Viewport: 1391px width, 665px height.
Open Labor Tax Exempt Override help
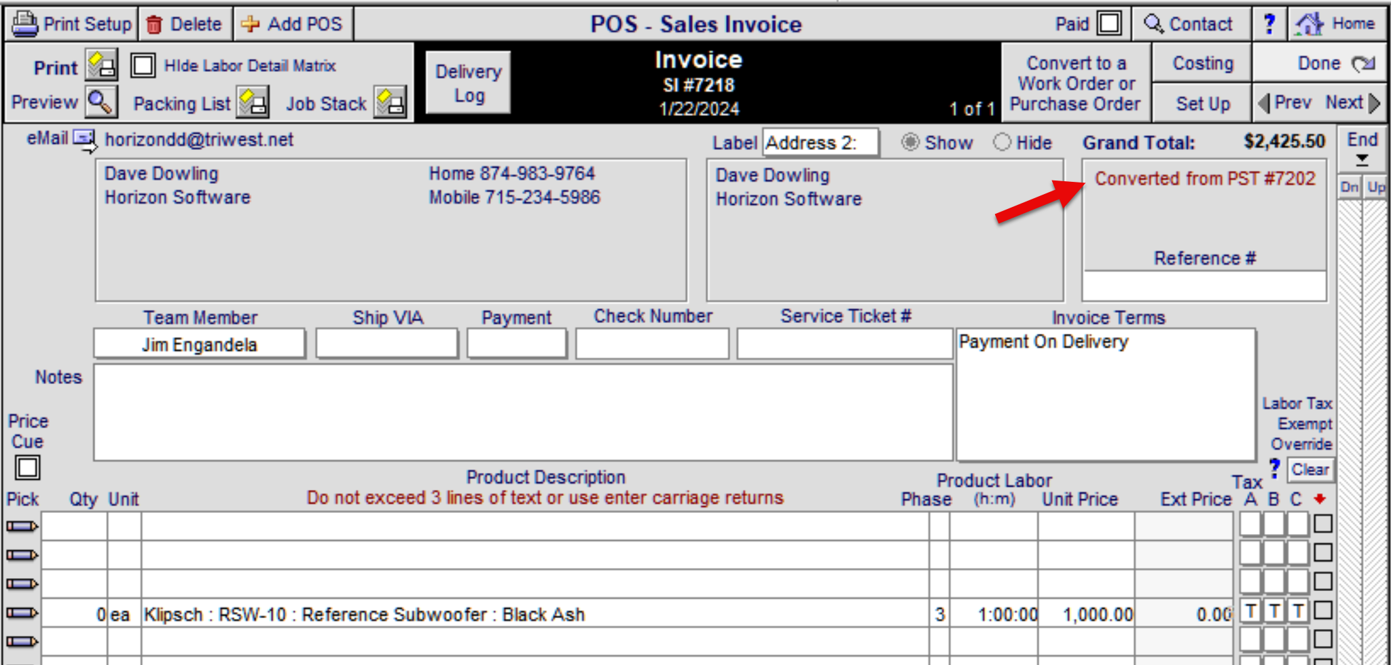[x=1274, y=468]
